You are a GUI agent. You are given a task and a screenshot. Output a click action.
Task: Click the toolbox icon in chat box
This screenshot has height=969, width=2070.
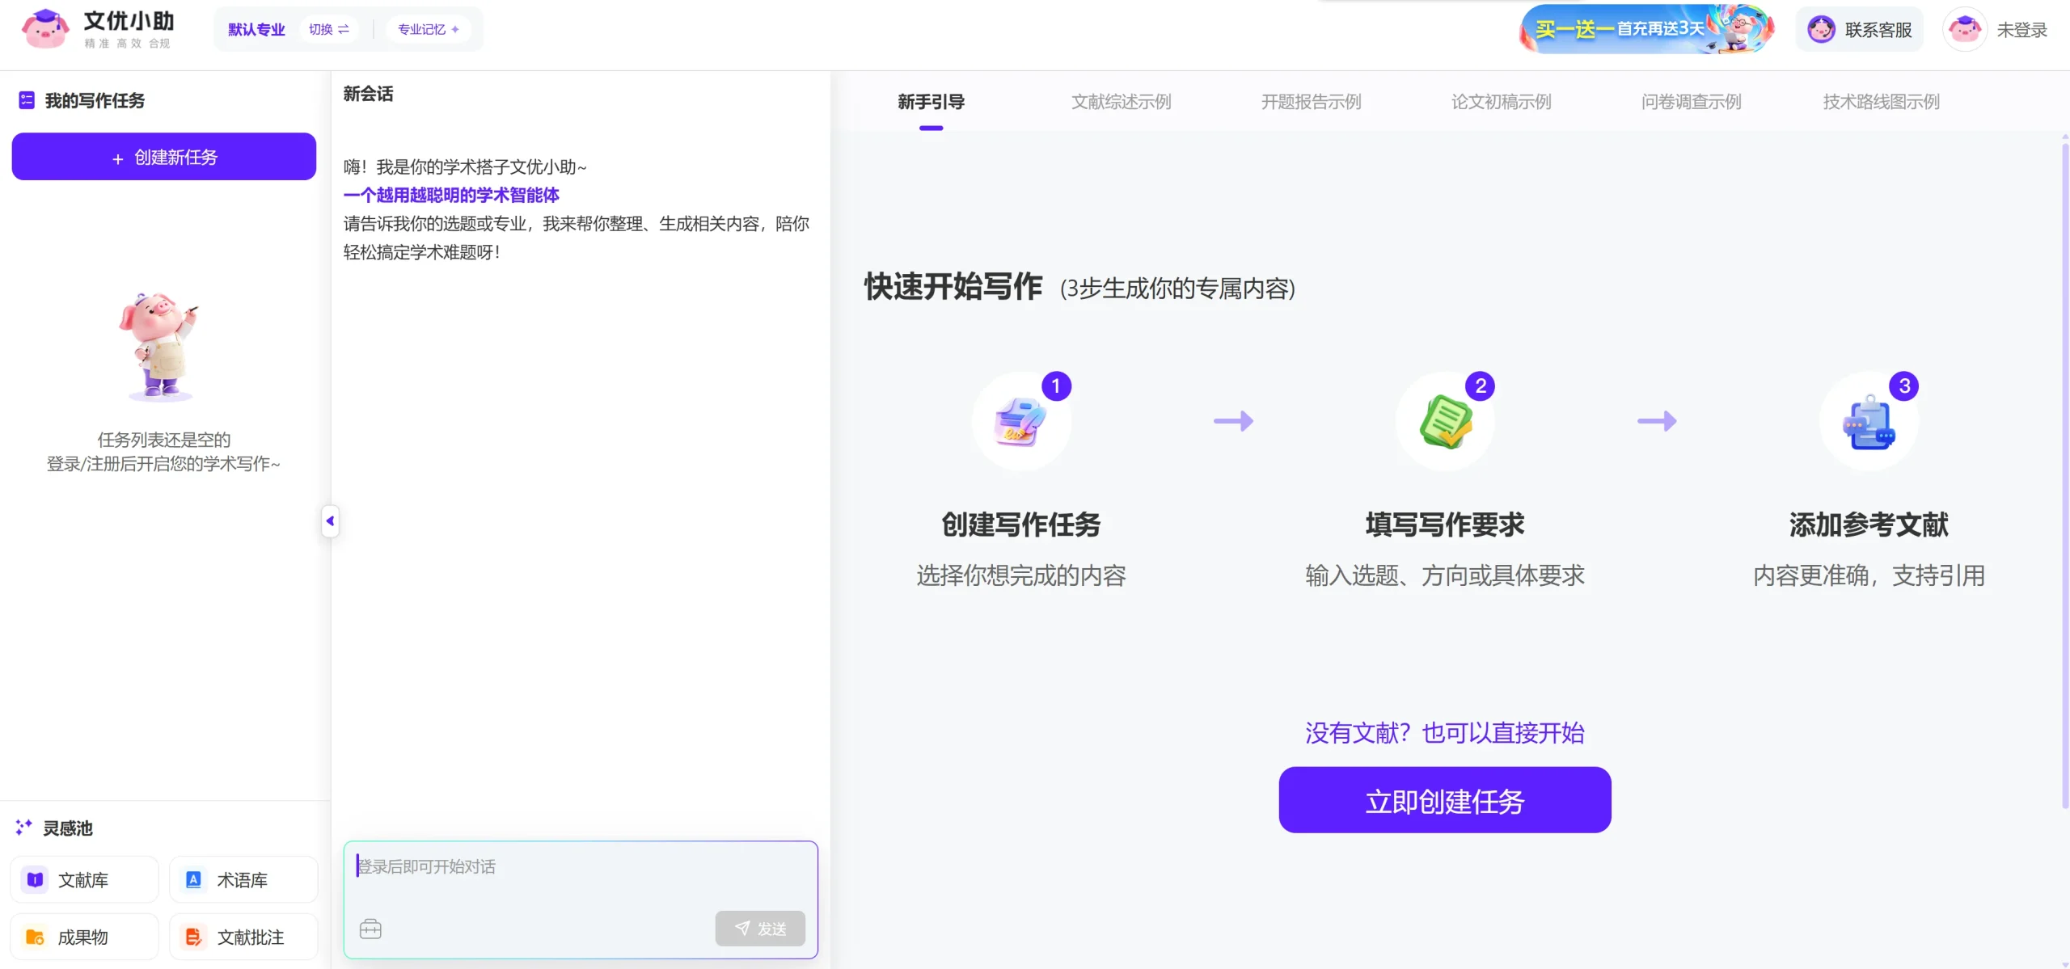pyautogui.click(x=370, y=929)
